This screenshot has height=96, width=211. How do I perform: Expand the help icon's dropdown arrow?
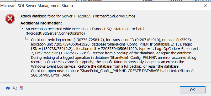[x=11, y=88]
